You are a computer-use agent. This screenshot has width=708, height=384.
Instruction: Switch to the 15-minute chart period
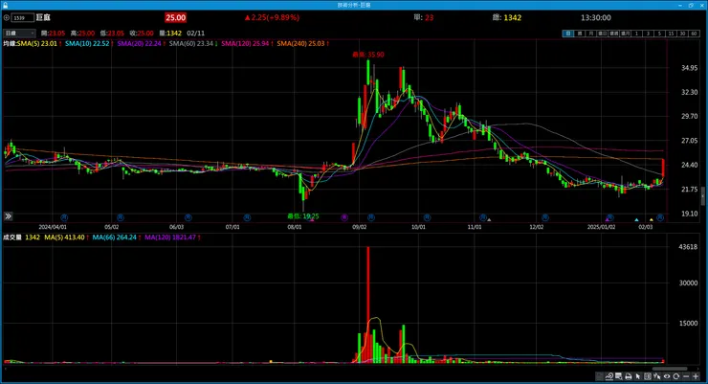coord(672,34)
